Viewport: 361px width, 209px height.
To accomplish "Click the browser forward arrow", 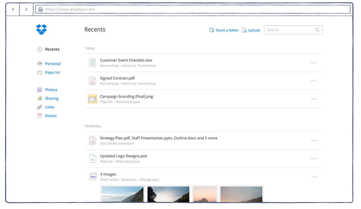I will tap(26, 9).
